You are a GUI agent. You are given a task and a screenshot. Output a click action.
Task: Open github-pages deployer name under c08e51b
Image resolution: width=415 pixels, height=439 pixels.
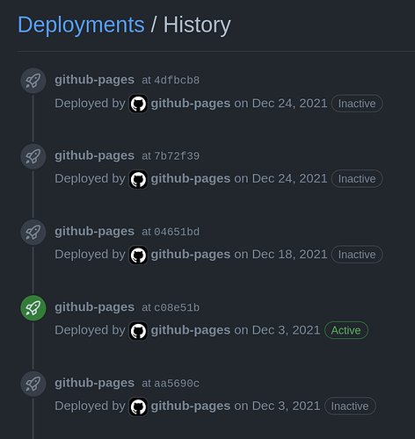191,330
